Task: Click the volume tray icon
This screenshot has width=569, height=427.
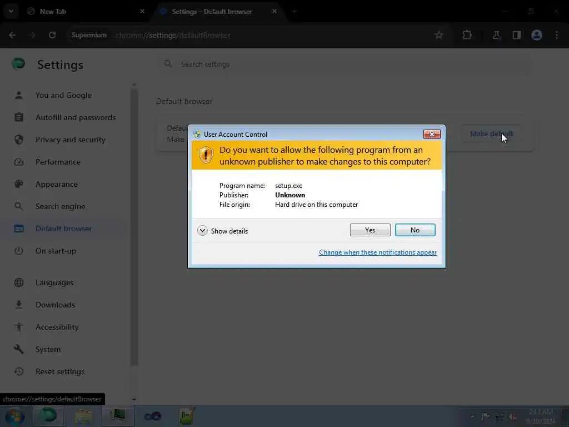Action: pos(512,416)
